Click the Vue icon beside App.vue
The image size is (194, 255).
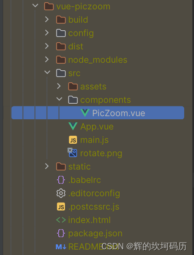pos(73,126)
